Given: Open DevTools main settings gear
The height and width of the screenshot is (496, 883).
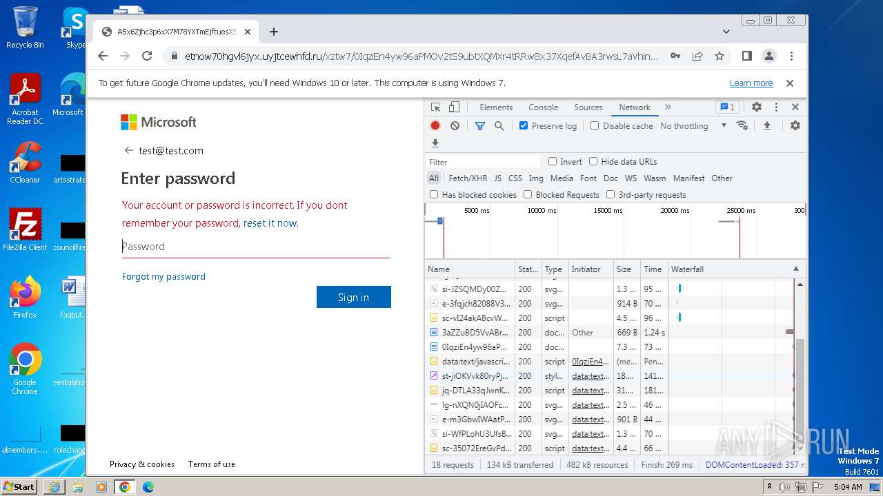Looking at the screenshot, I should pos(757,107).
